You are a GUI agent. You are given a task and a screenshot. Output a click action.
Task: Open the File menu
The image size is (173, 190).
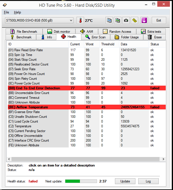tap(6, 12)
